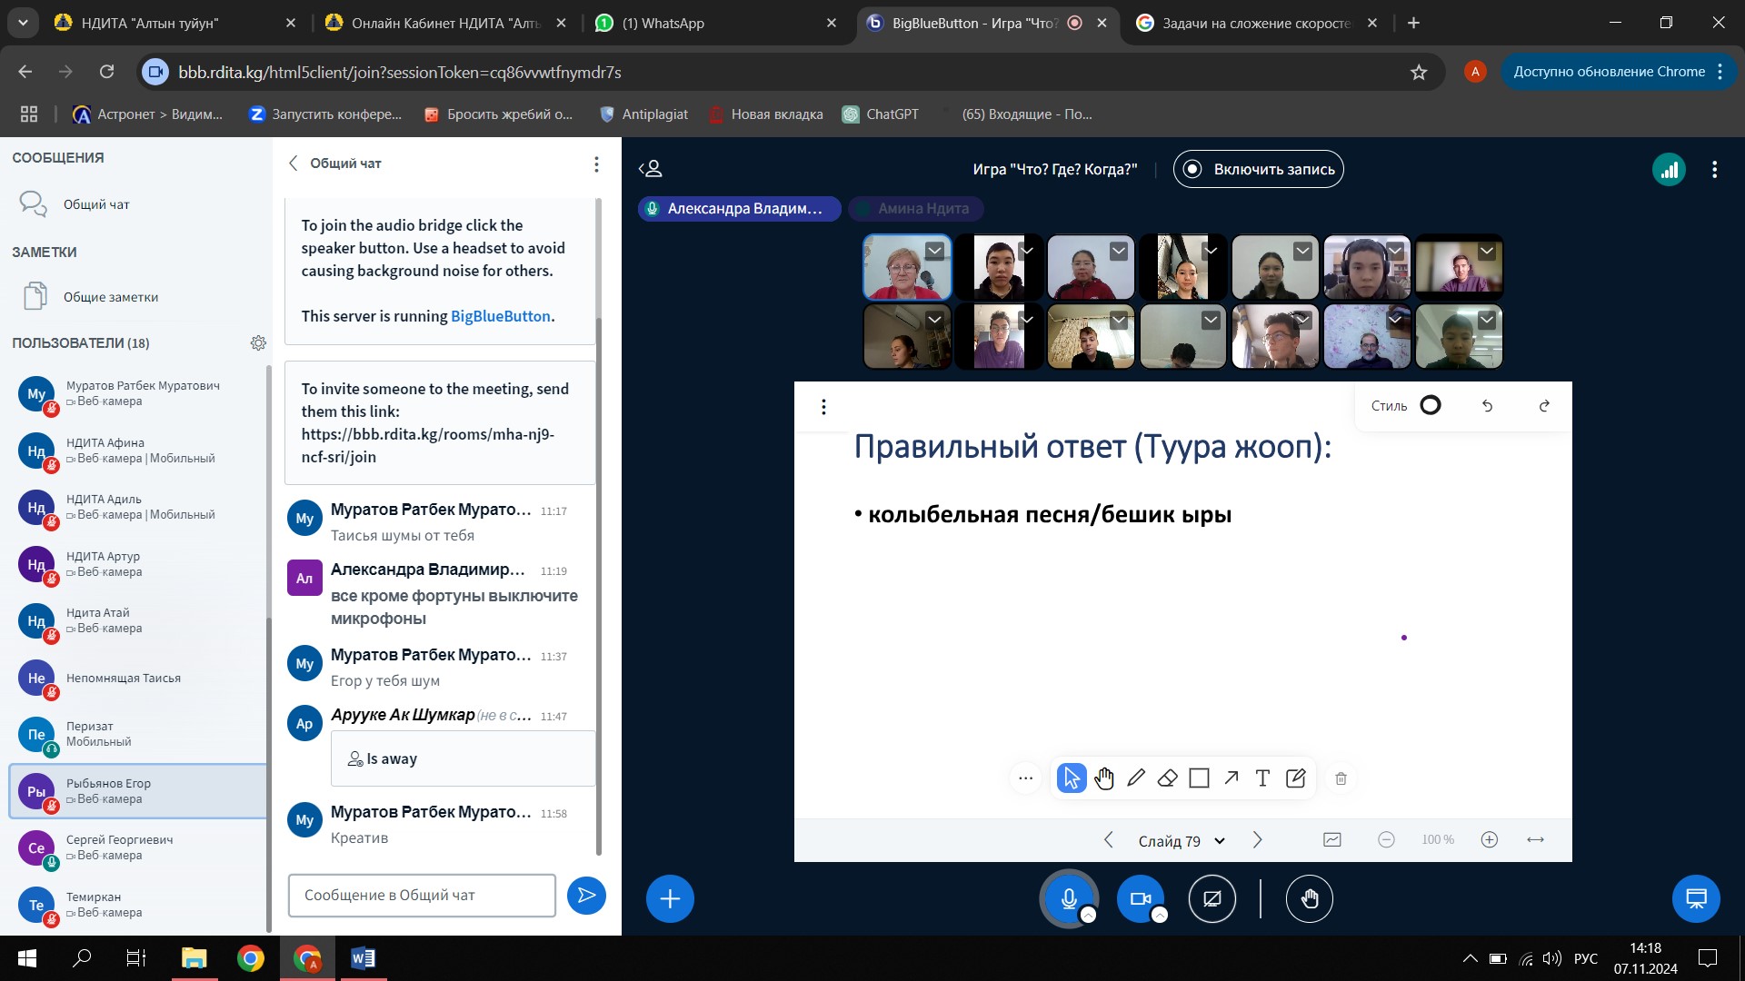Pick the text tool
1745x981 pixels.
pos(1262,778)
